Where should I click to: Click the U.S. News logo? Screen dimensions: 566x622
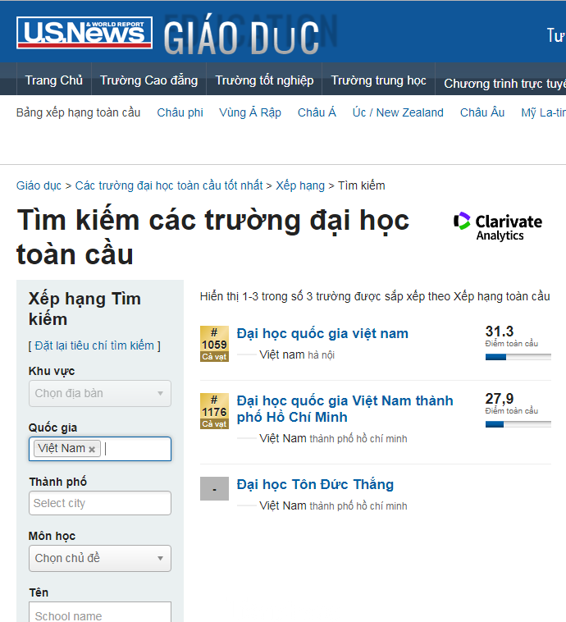point(84,33)
